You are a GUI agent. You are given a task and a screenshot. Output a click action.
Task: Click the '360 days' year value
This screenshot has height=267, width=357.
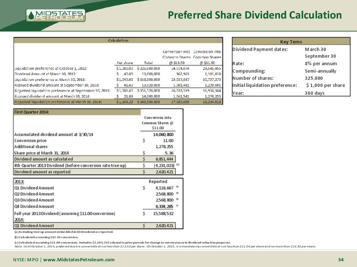pos(315,93)
